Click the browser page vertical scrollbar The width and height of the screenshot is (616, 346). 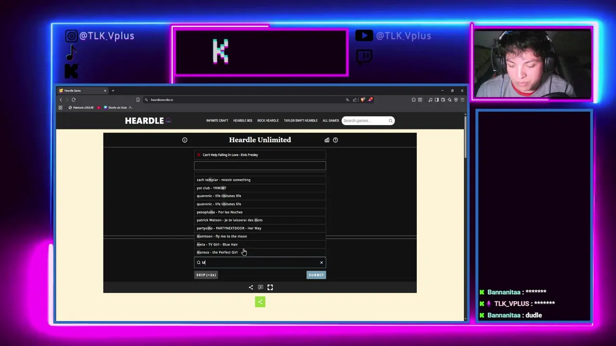[x=465, y=137]
